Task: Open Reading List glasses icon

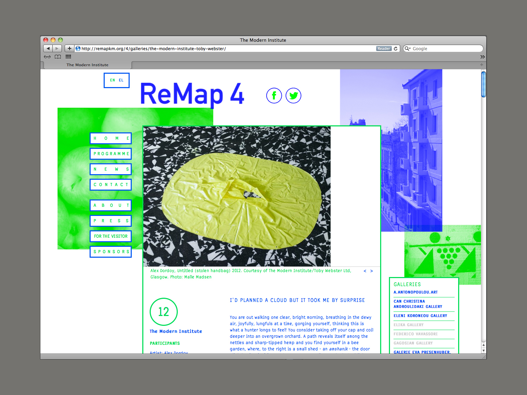Action: point(47,57)
